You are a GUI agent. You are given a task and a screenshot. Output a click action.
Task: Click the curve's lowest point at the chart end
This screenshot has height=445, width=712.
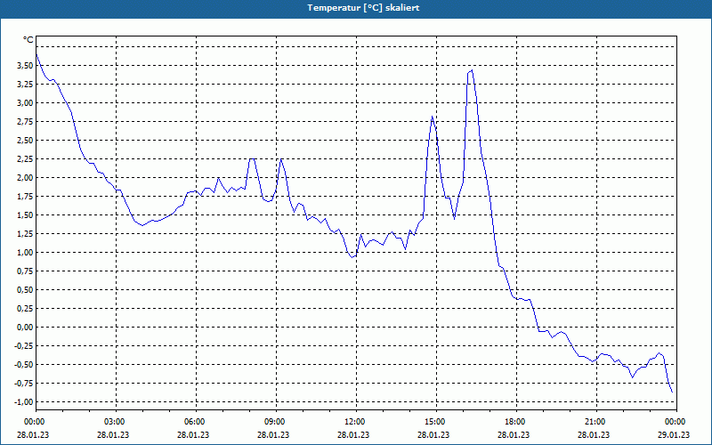672,392
